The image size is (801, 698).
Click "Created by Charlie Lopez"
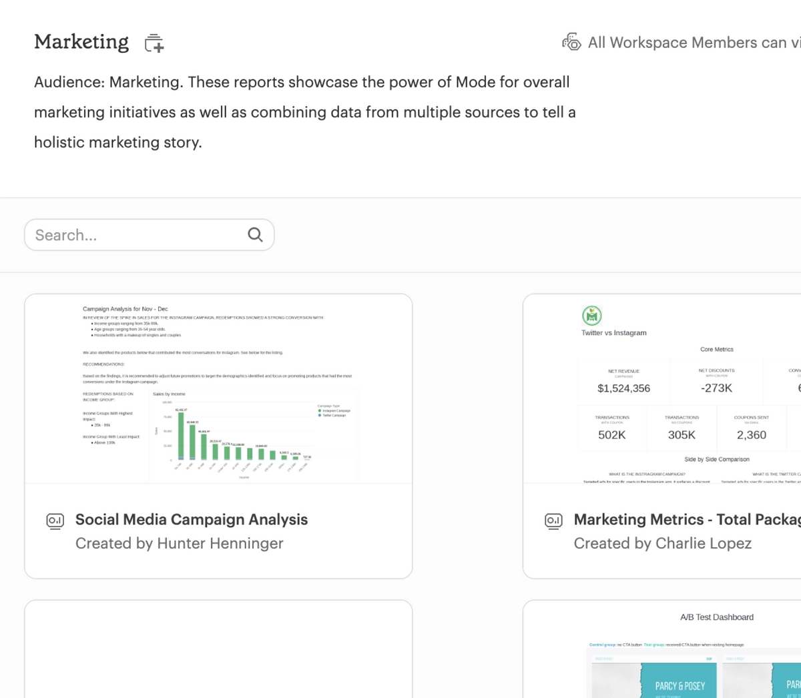(662, 543)
